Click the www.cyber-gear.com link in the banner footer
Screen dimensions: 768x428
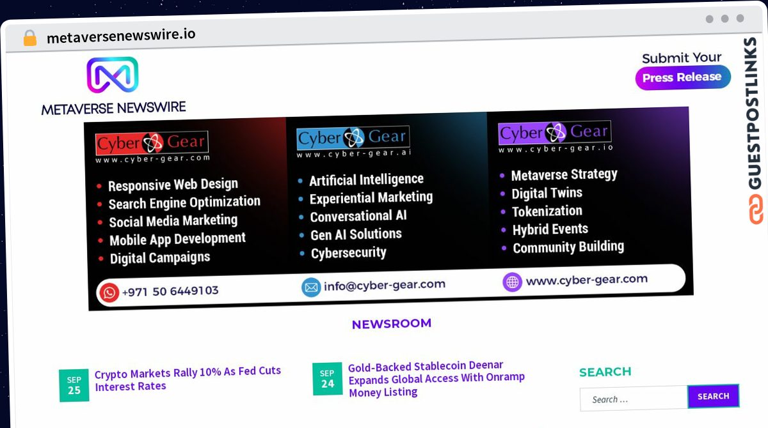click(587, 280)
